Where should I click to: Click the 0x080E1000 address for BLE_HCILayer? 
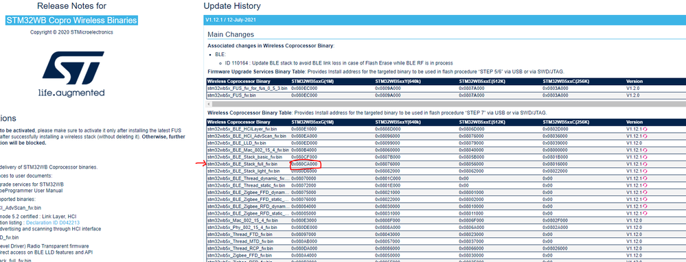(304, 129)
